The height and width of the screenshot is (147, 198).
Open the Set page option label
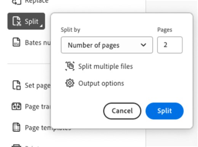(38, 86)
